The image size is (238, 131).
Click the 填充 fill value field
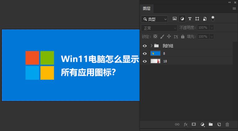[x=203, y=36]
